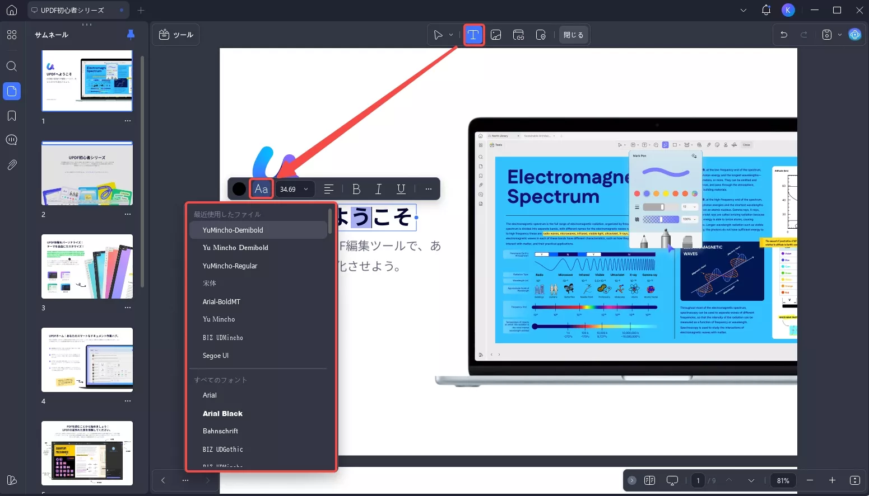Screen dimensions: 869x496
Task: Click the page settings tool icon
Action: [541, 35]
